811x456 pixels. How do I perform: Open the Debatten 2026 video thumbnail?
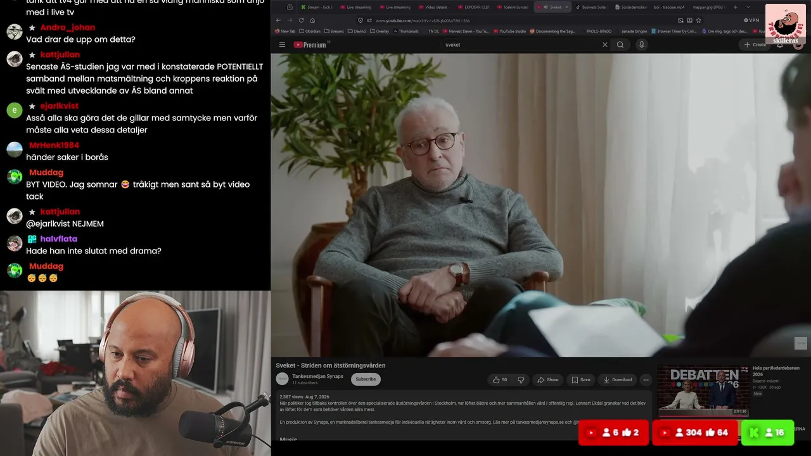[703, 391]
